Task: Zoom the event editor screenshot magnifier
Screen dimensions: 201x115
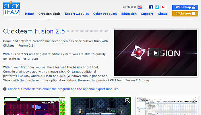Action: 194,100
